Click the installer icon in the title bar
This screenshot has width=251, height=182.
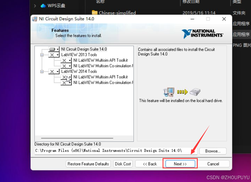click(x=35, y=19)
